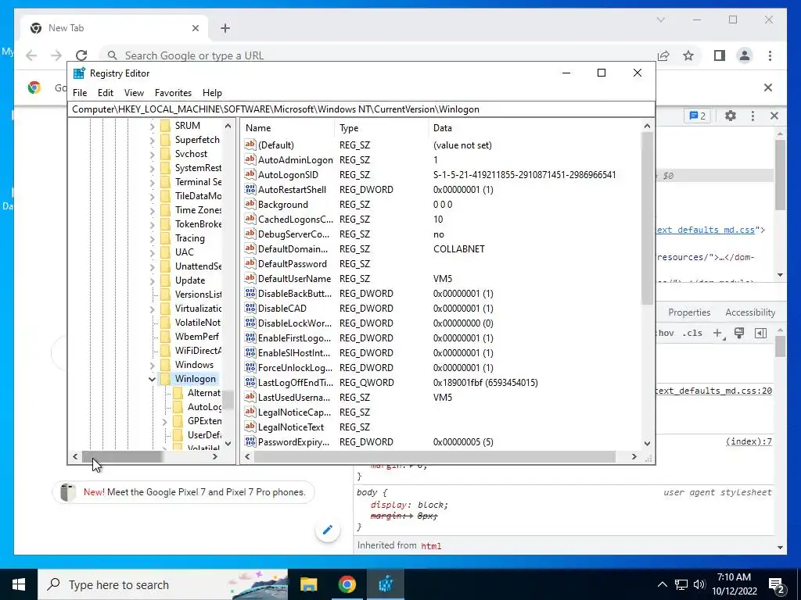
Task: Click the LegalNoticeText string icon
Action: [x=250, y=427]
